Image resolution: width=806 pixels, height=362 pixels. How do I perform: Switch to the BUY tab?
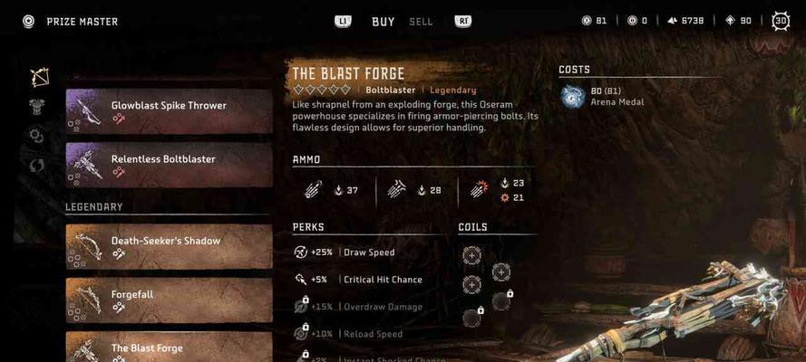pos(383,22)
